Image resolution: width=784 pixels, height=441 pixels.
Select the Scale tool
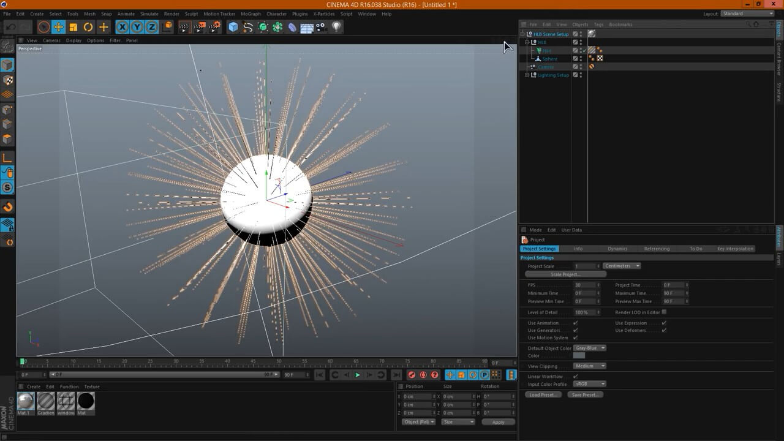pos(73,27)
